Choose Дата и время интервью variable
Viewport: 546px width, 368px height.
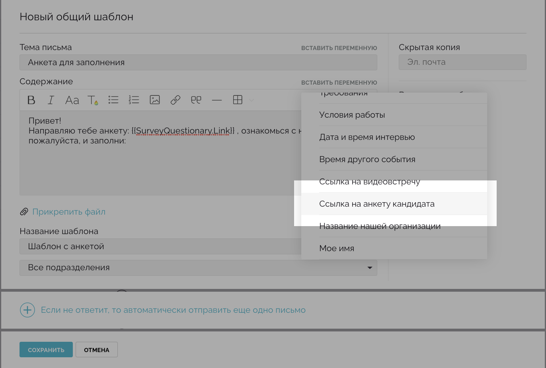point(367,137)
